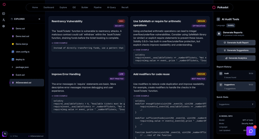The image size is (259, 139).
Task: Click Generate Analytics button
Action: coord(236,58)
